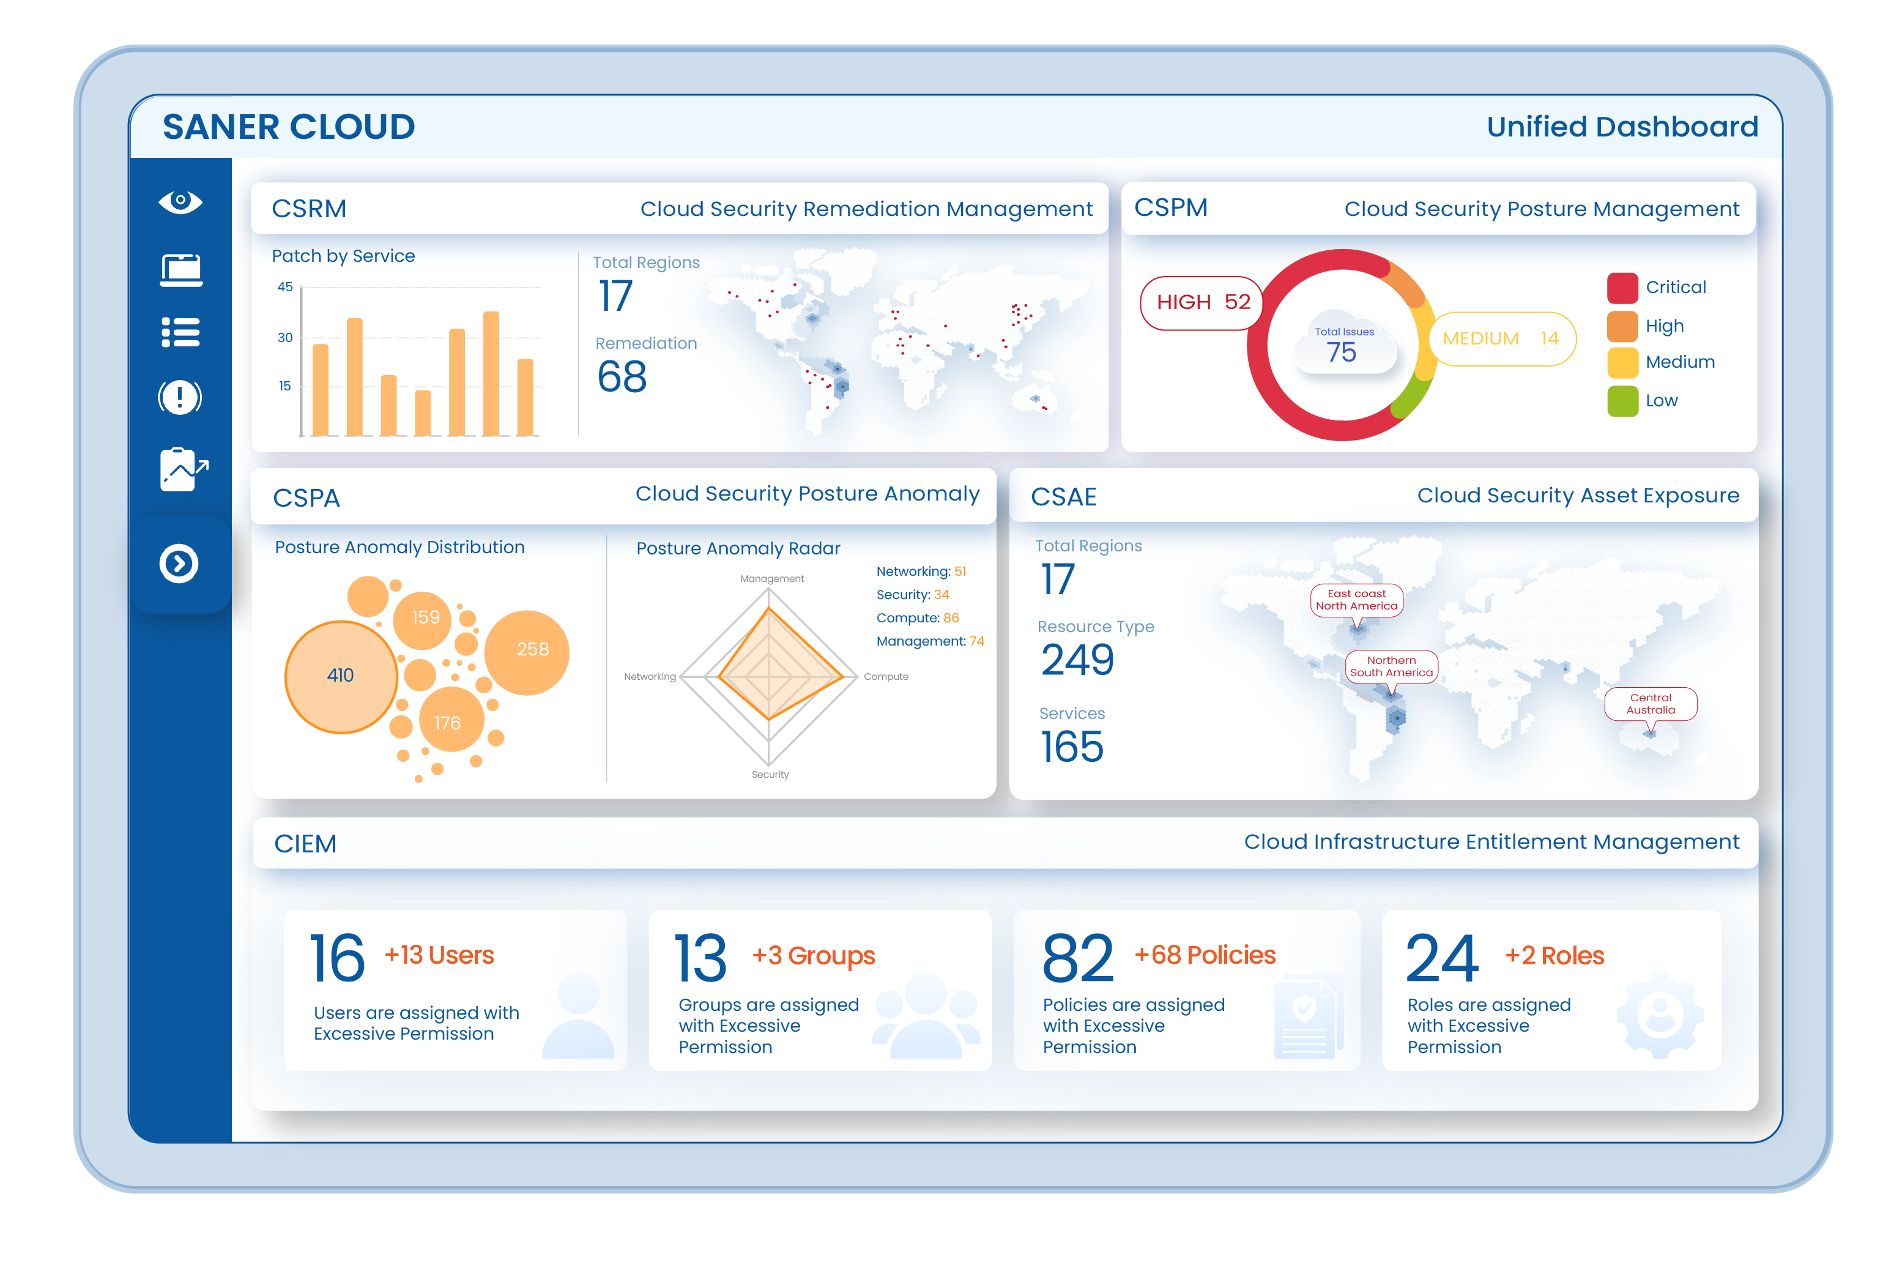The width and height of the screenshot is (1894, 1263).
Task: Click the "Roles are assigned with Excessive Permission" text
Action: (1488, 1026)
